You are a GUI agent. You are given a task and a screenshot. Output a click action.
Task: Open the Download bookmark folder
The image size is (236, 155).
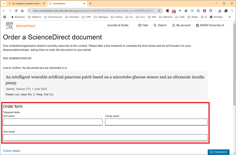tap(72, 17)
